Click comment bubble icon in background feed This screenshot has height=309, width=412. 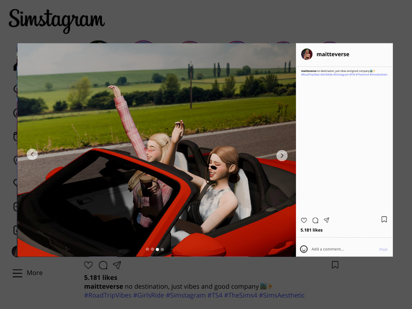coord(103,265)
